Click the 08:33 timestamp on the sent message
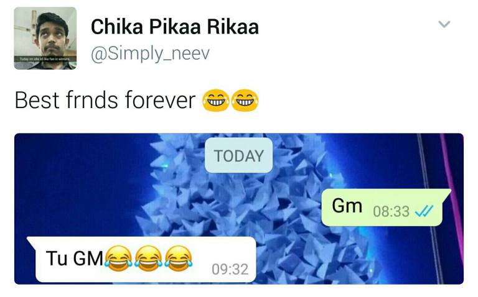 tap(391, 211)
